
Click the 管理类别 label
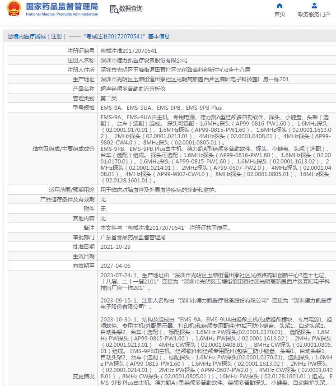(x=84, y=98)
